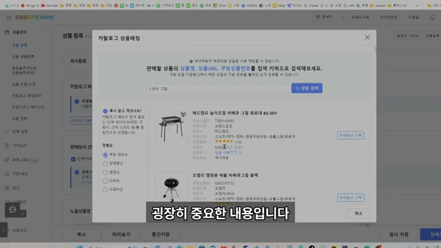Click the 가격관리 icon in sidebar

click(7, 145)
